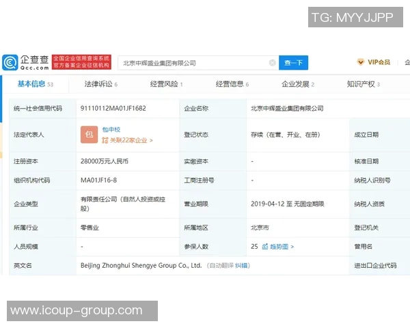This screenshot has height=328, width=410.
Task: Open the 趋势图 link
Action: 282,247
